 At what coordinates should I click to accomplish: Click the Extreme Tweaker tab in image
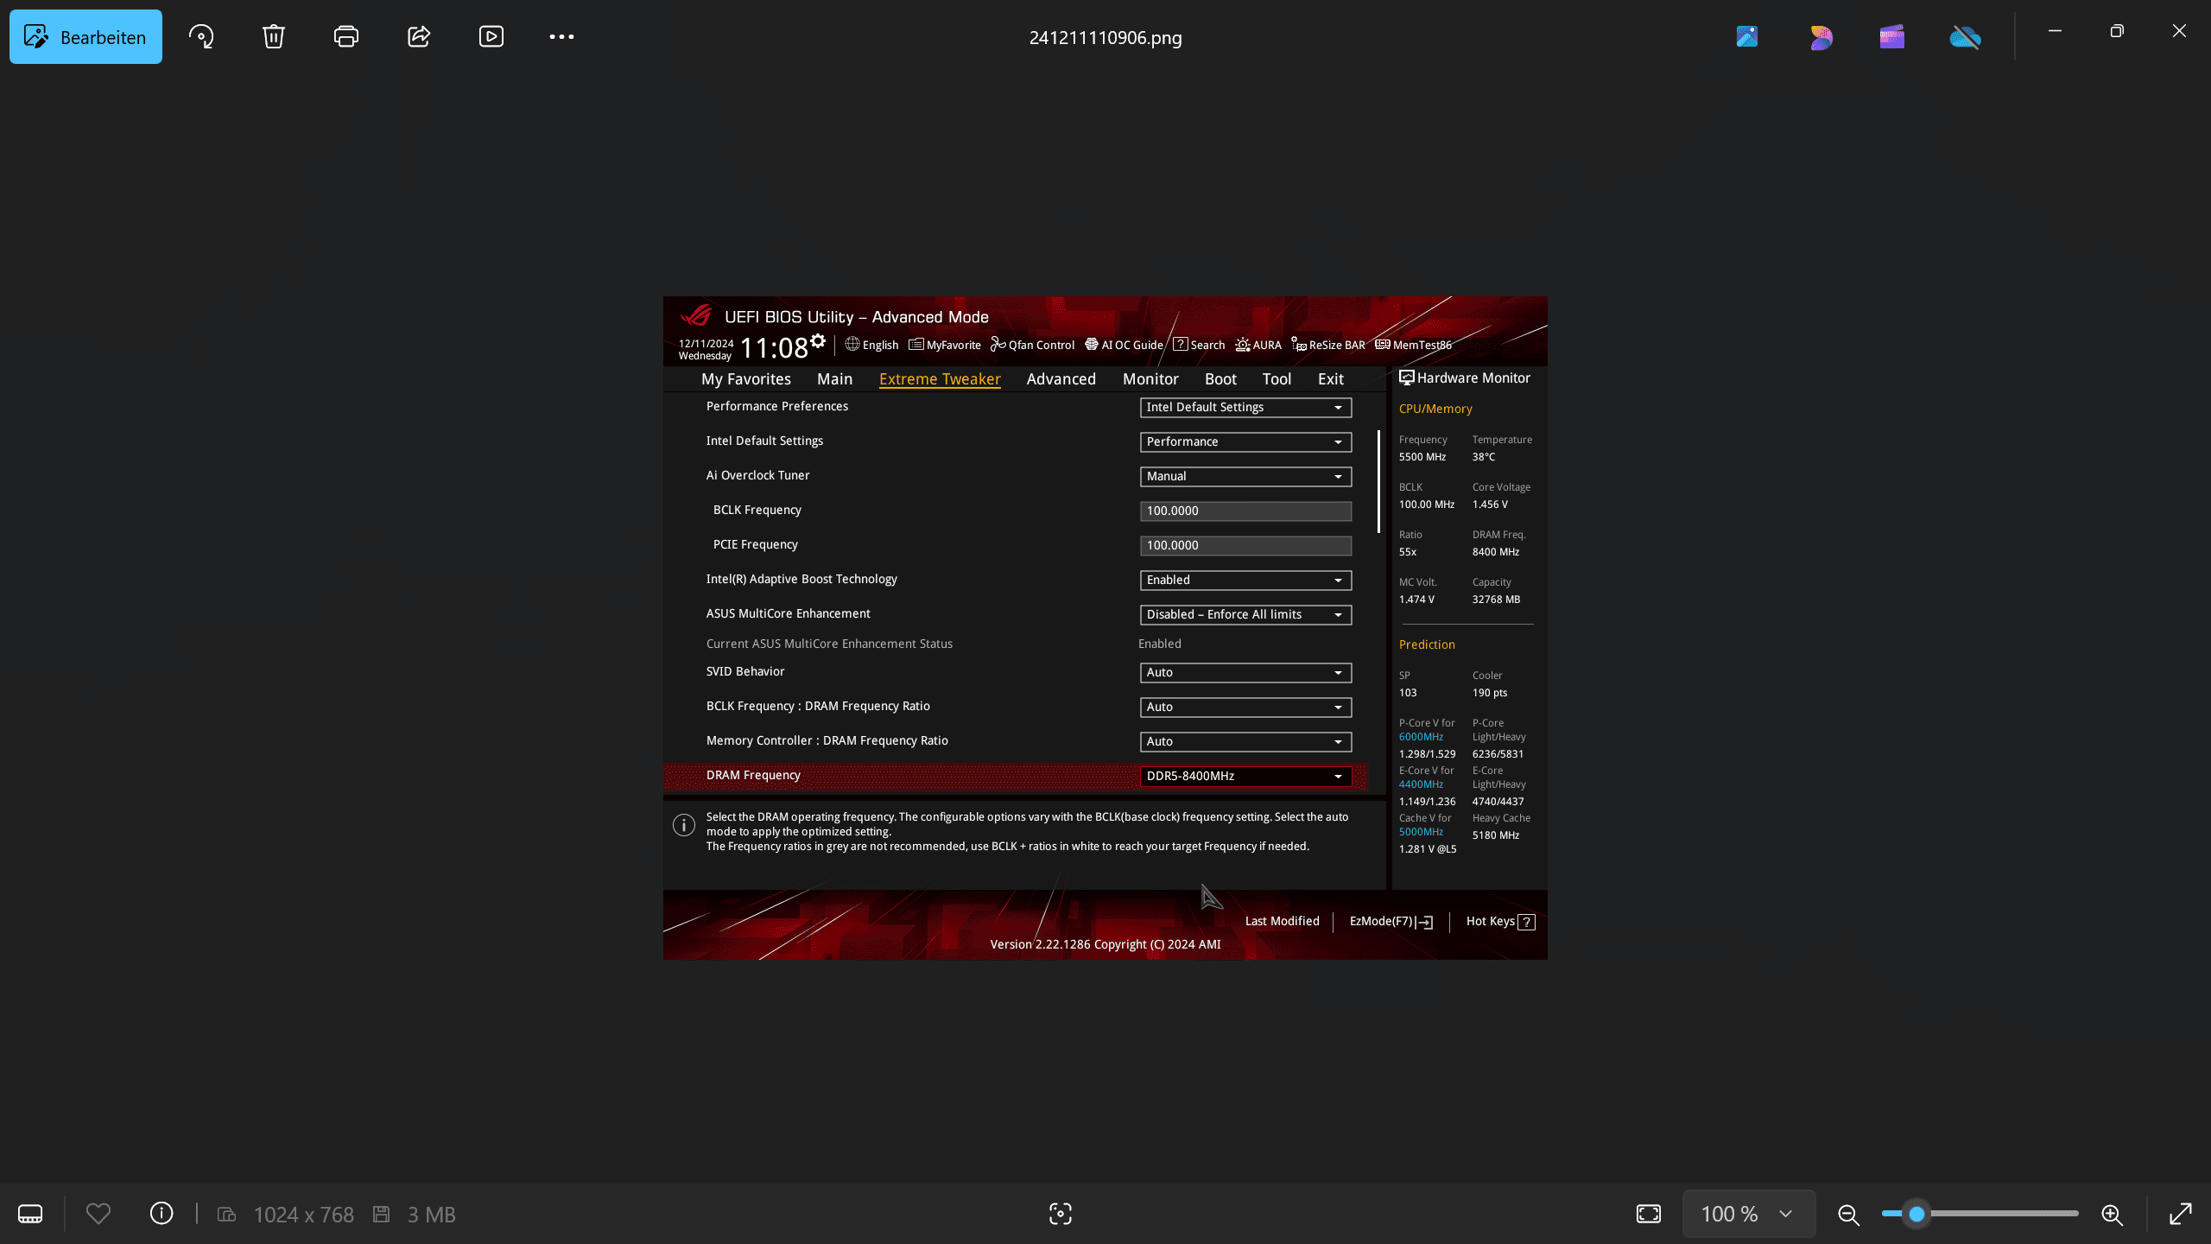[940, 378]
